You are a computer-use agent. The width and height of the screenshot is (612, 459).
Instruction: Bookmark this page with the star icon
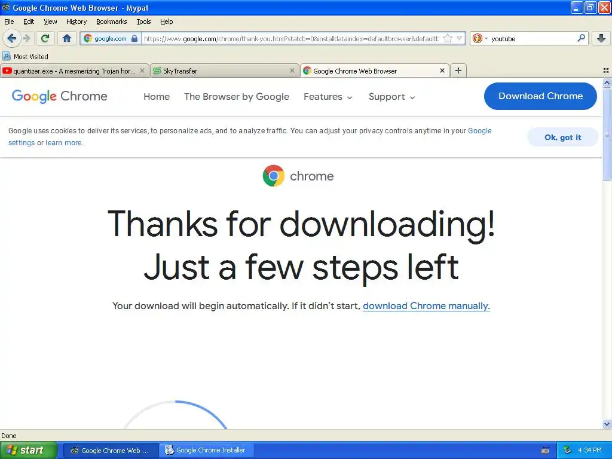(448, 38)
